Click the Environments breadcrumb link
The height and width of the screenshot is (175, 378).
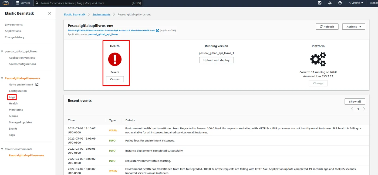pyautogui.click(x=102, y=14)
